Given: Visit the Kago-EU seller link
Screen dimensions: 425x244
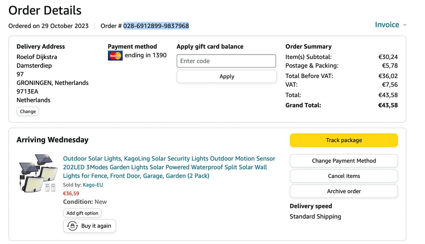Looking at the screenshot, I should pos(93,185).
